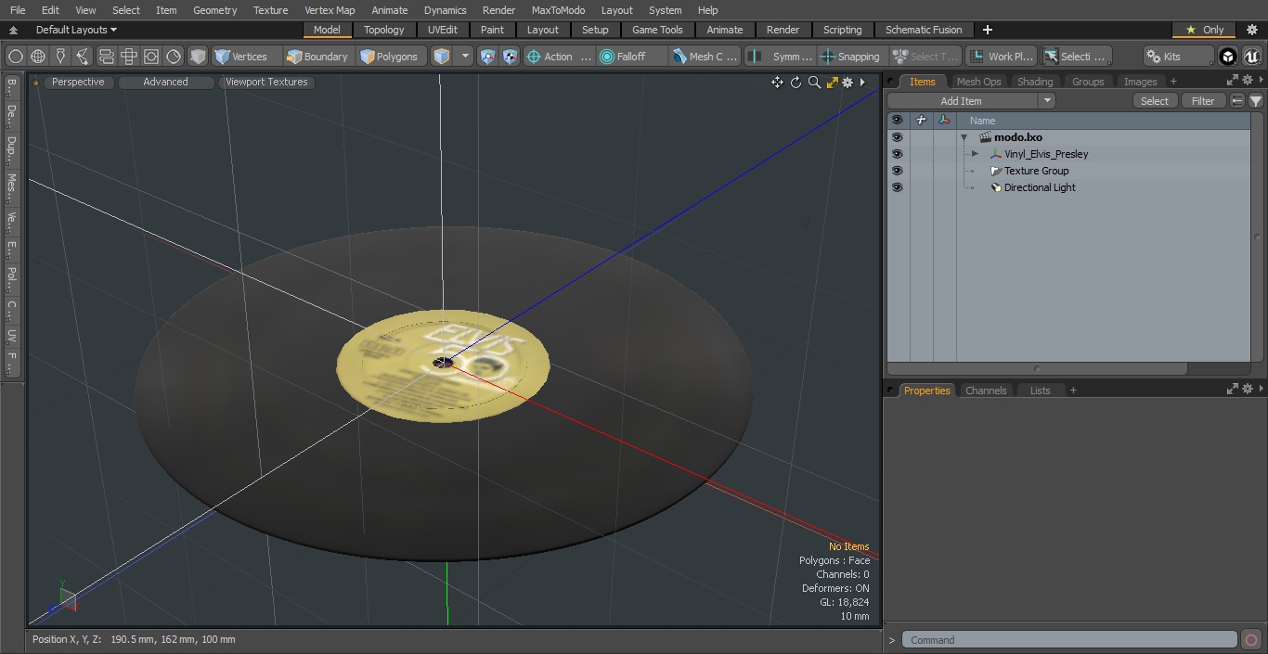Open the Selection options menu
This screenshot has width=1268, height=654.
click(1075, 57)
